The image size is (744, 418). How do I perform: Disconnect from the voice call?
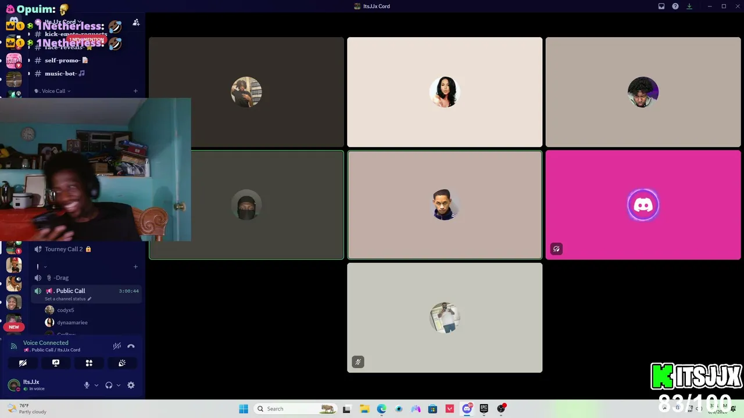click(131, 346)
